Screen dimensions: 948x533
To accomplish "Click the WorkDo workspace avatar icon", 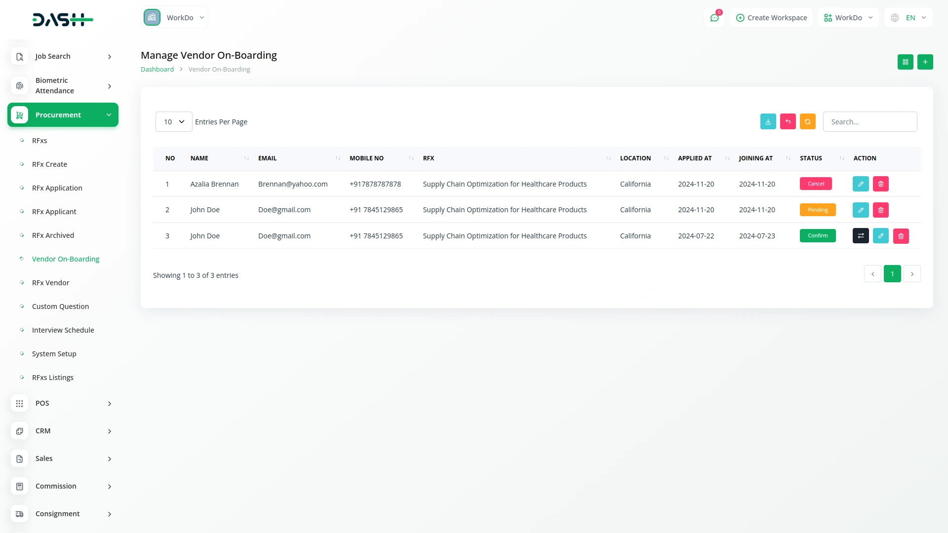I will pos(152,17).
